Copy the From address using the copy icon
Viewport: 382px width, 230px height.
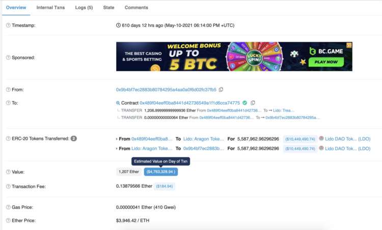coord(221,90)
